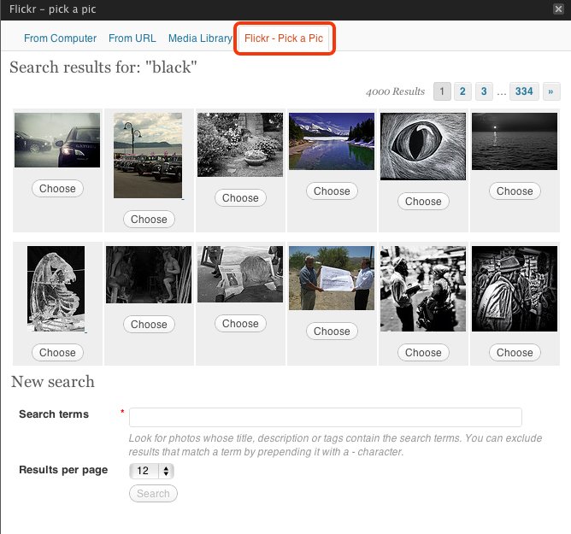Open the men with blueprint thumbnail

point(332,278)
